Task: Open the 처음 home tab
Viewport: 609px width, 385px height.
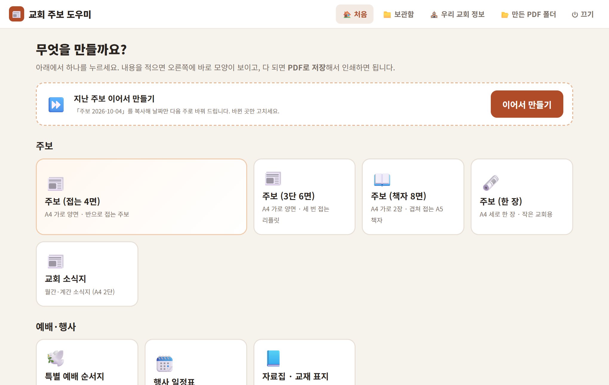Action: pyautogui.click(x=355, y=14)
